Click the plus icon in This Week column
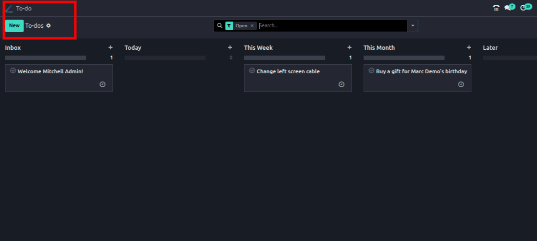Image resolution: width=537 pixels, height=241 pixels. pos(349,47)
